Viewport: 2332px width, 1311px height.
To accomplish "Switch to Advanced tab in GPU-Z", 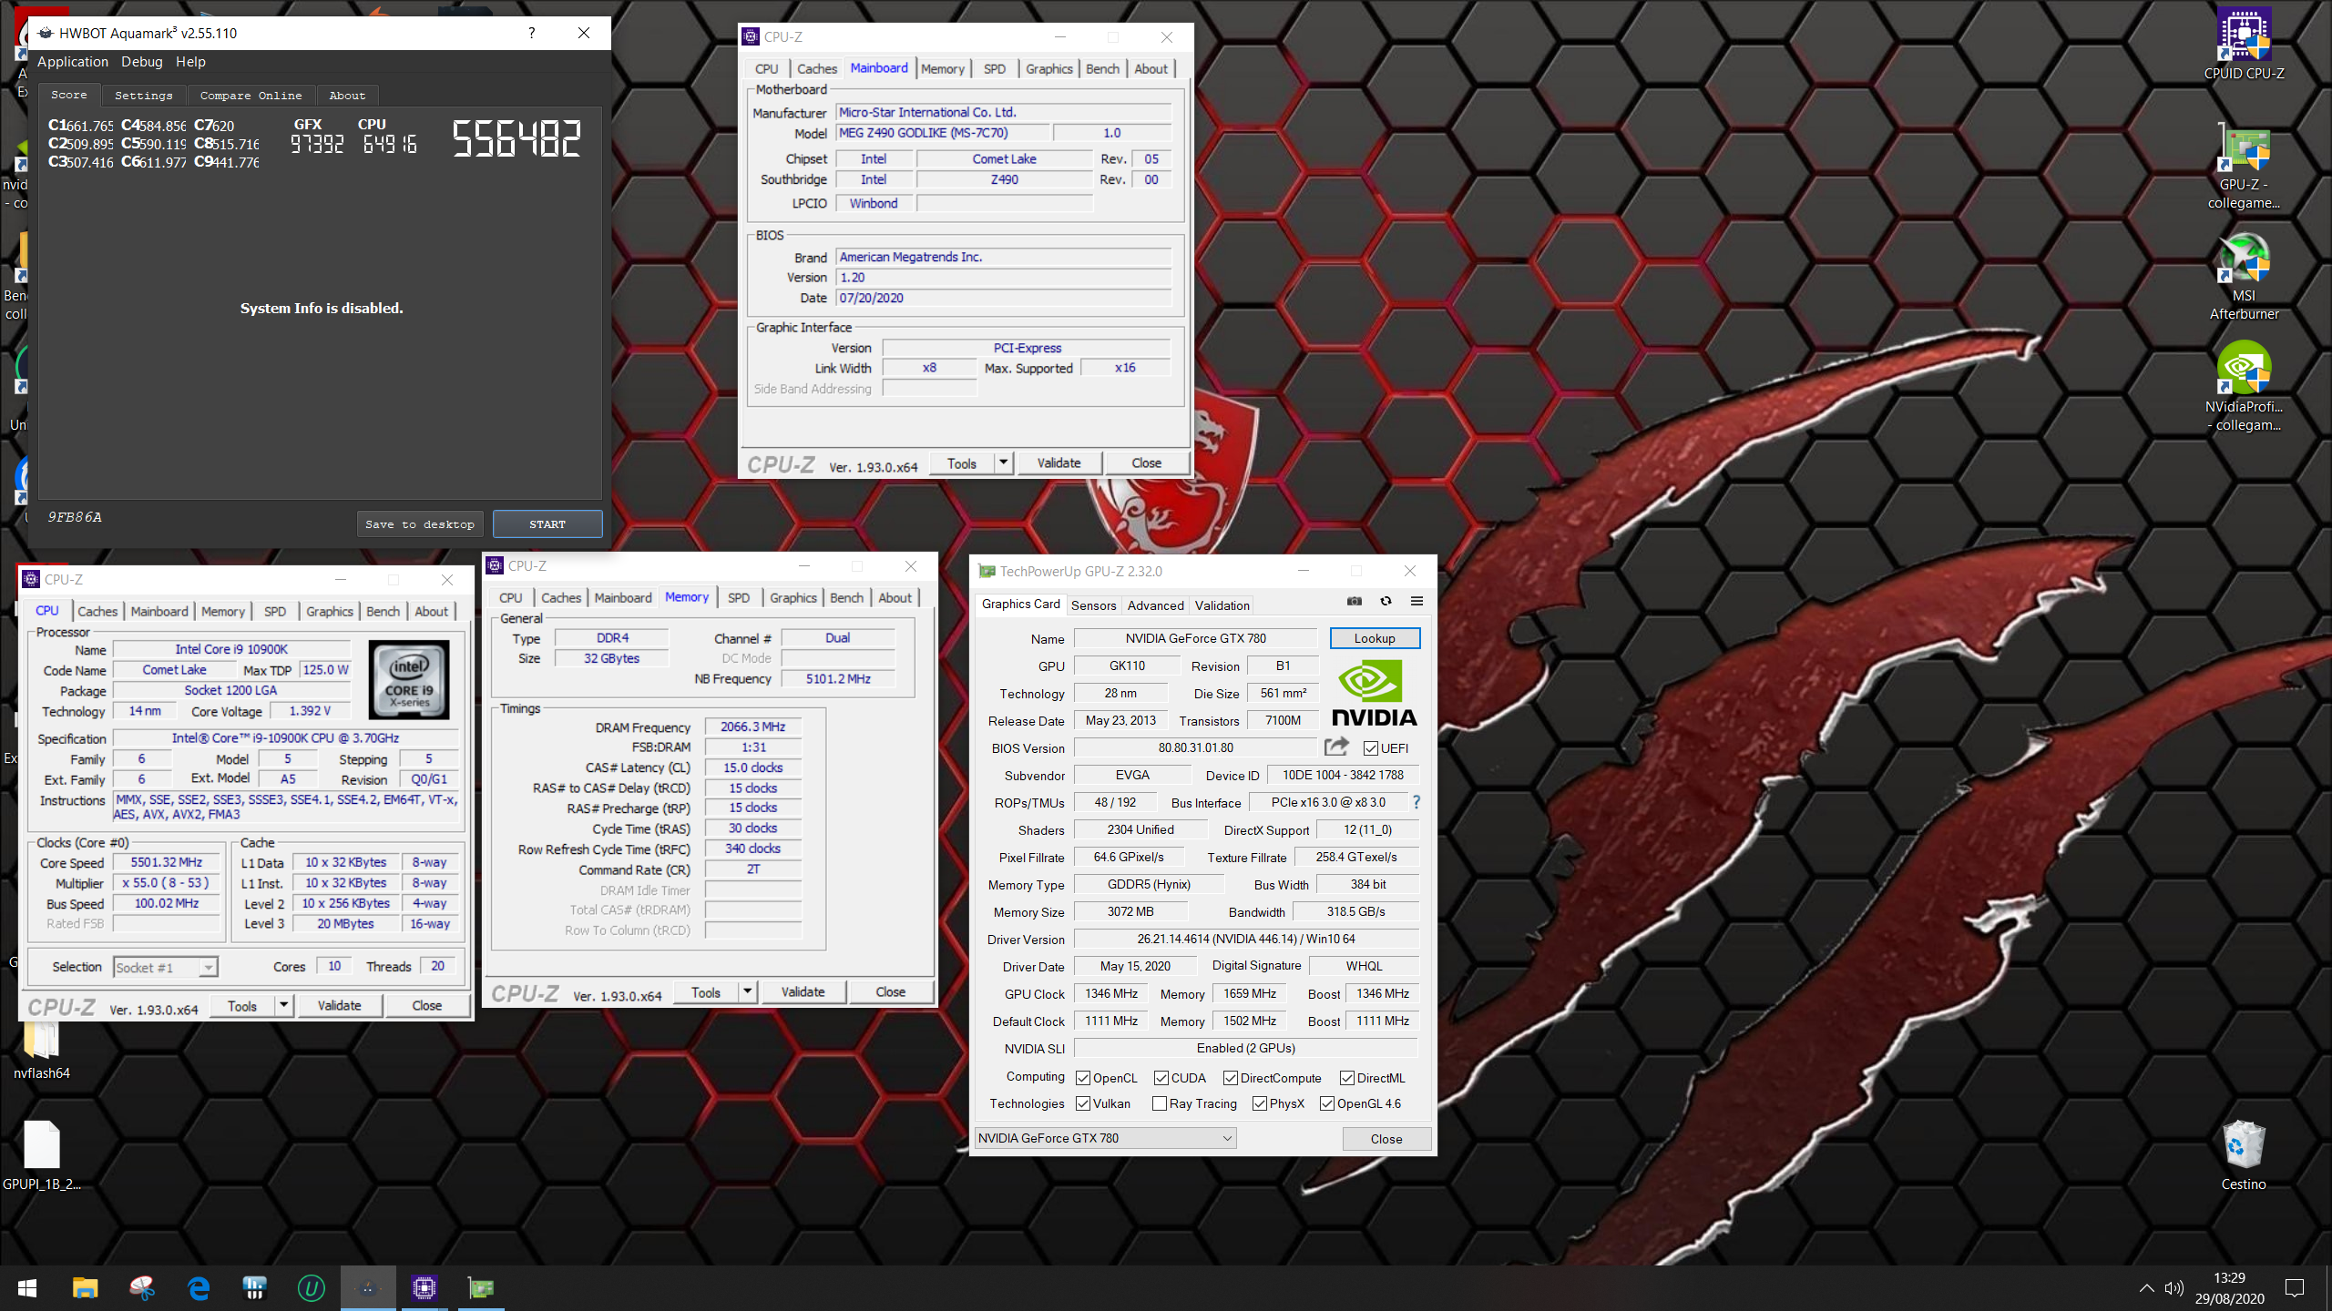I will tap(1155, 605).
